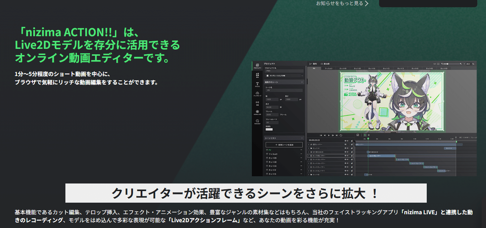Mute audio of カット12レイヤー layer
Viewport: 486px width, 228px height.
tap(348, 167)
